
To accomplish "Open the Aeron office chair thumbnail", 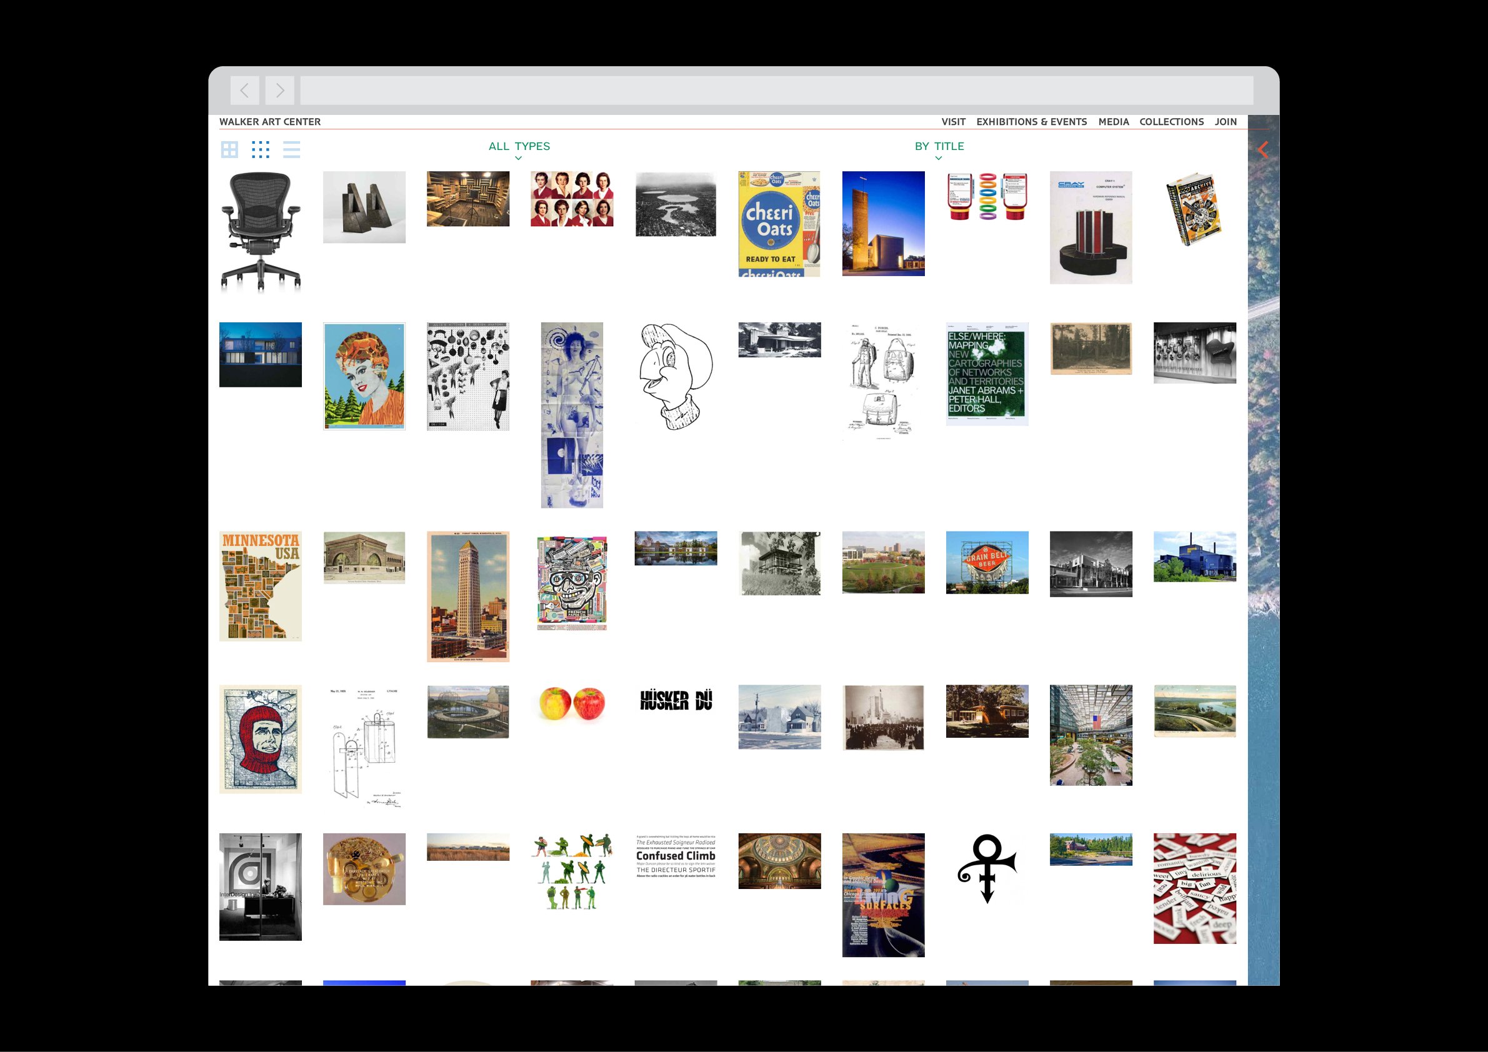I will click(x=261, y=231).
